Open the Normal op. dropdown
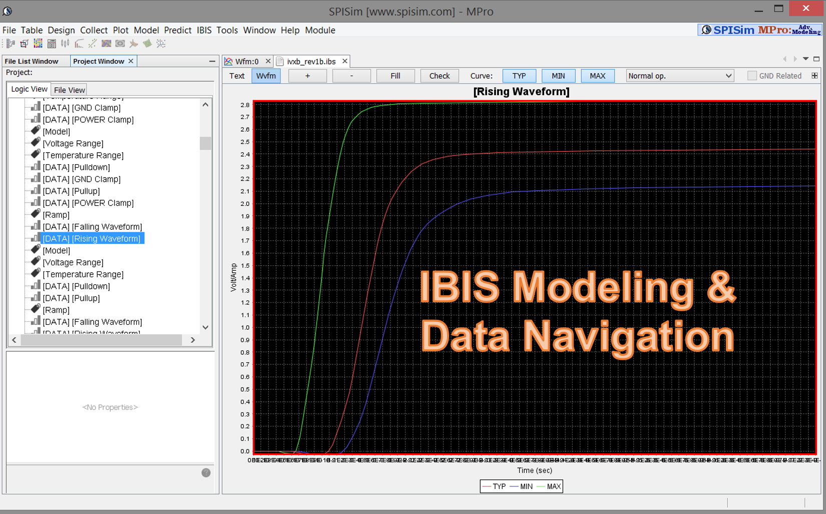Image resolution: width=826 pixels, height=514 pixels. (x=680, y=76)
